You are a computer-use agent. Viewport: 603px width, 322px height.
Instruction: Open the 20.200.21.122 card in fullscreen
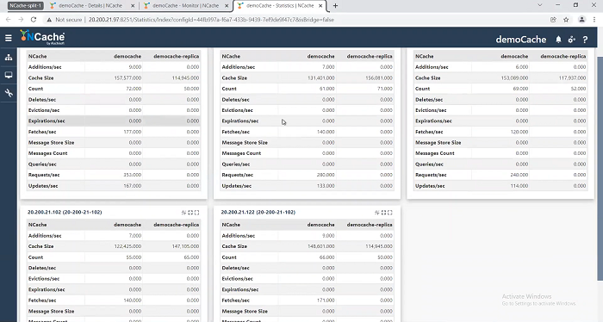point(390,213)
